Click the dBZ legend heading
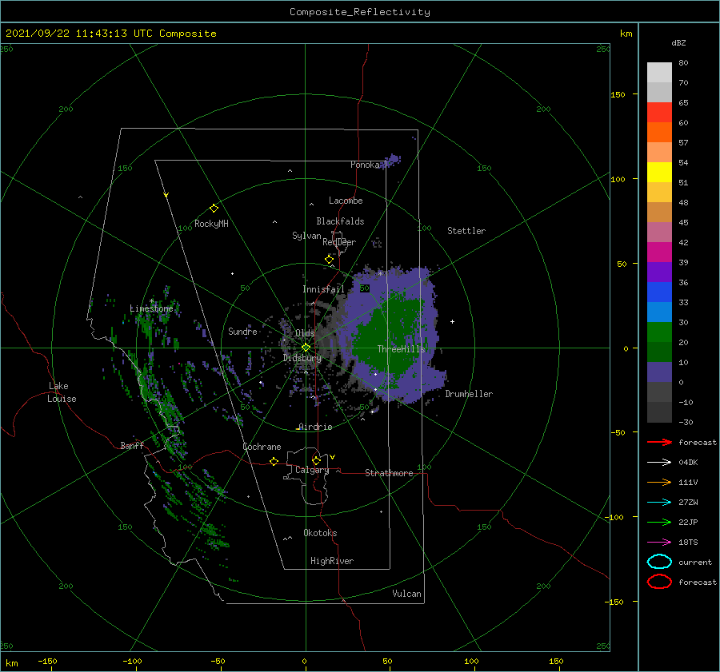This screenshot has height=672, width=720. point(678,42)
